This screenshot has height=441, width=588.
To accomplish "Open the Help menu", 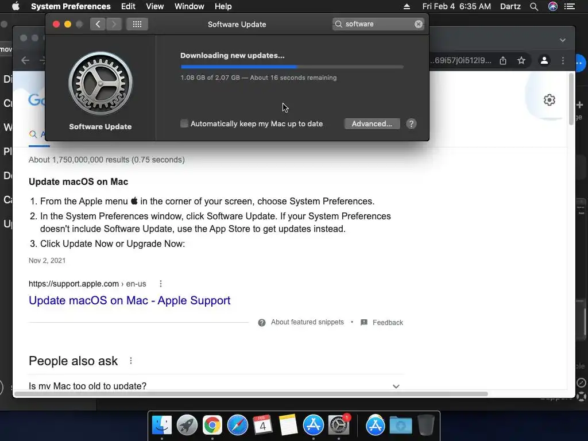I will (223, 6).
